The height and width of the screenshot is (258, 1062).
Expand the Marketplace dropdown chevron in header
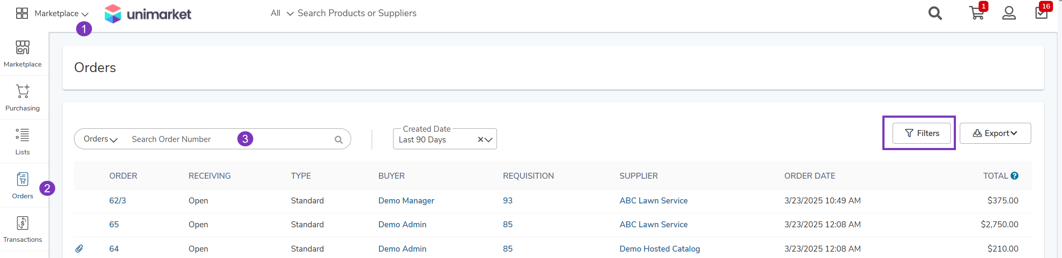point(85,14)
